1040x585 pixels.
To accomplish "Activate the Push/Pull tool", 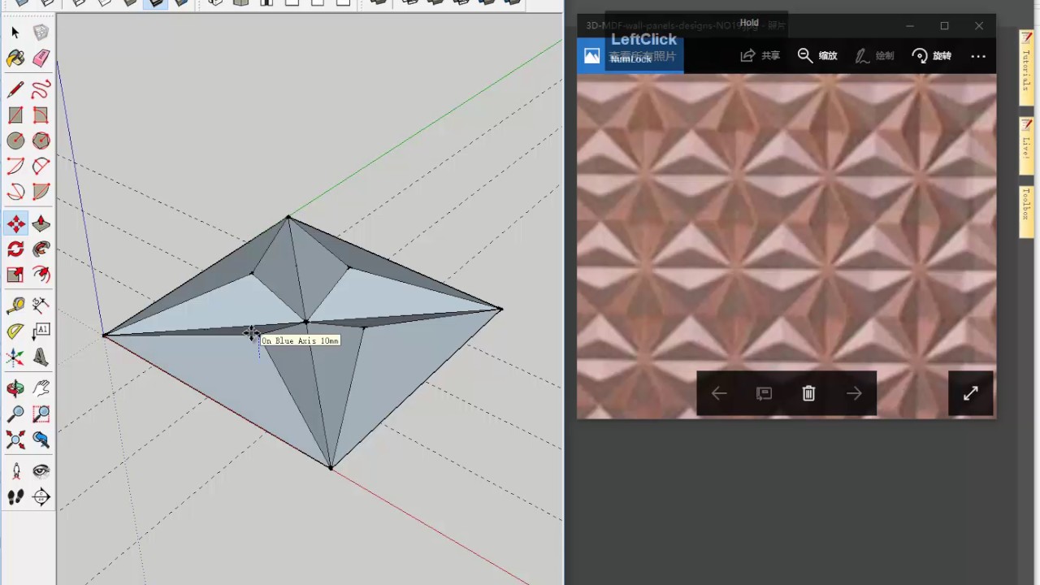I will point(41,223).
